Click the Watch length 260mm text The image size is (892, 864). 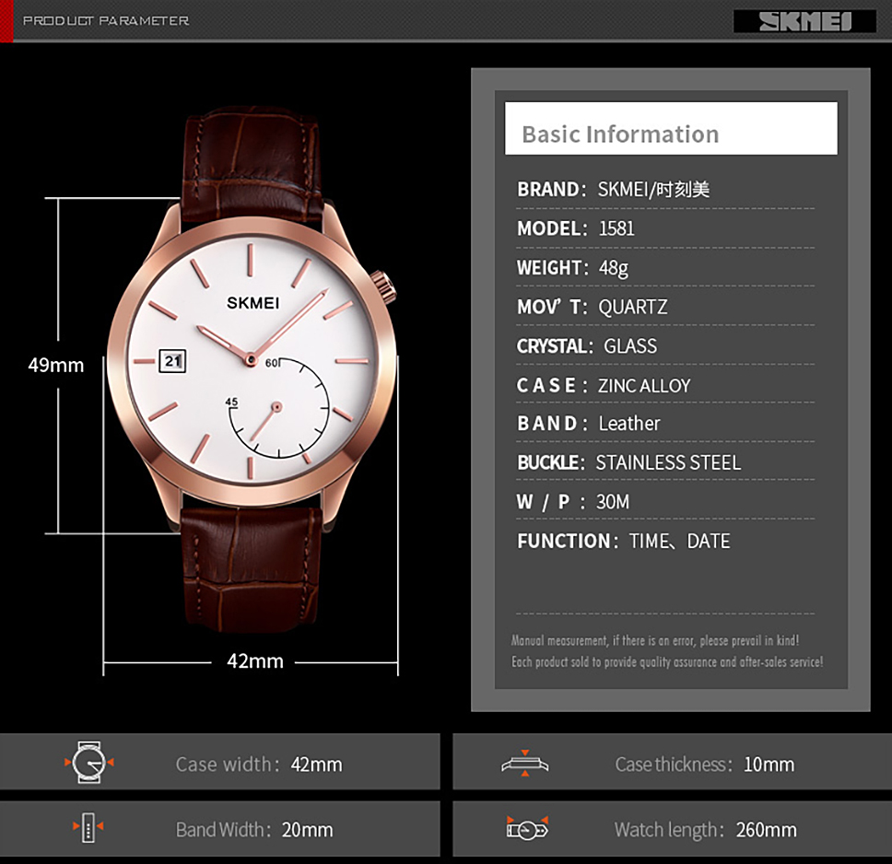[x=705, y=830]
